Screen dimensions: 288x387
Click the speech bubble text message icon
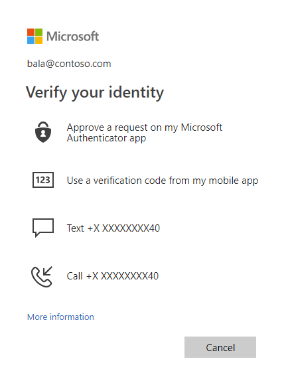43,228
